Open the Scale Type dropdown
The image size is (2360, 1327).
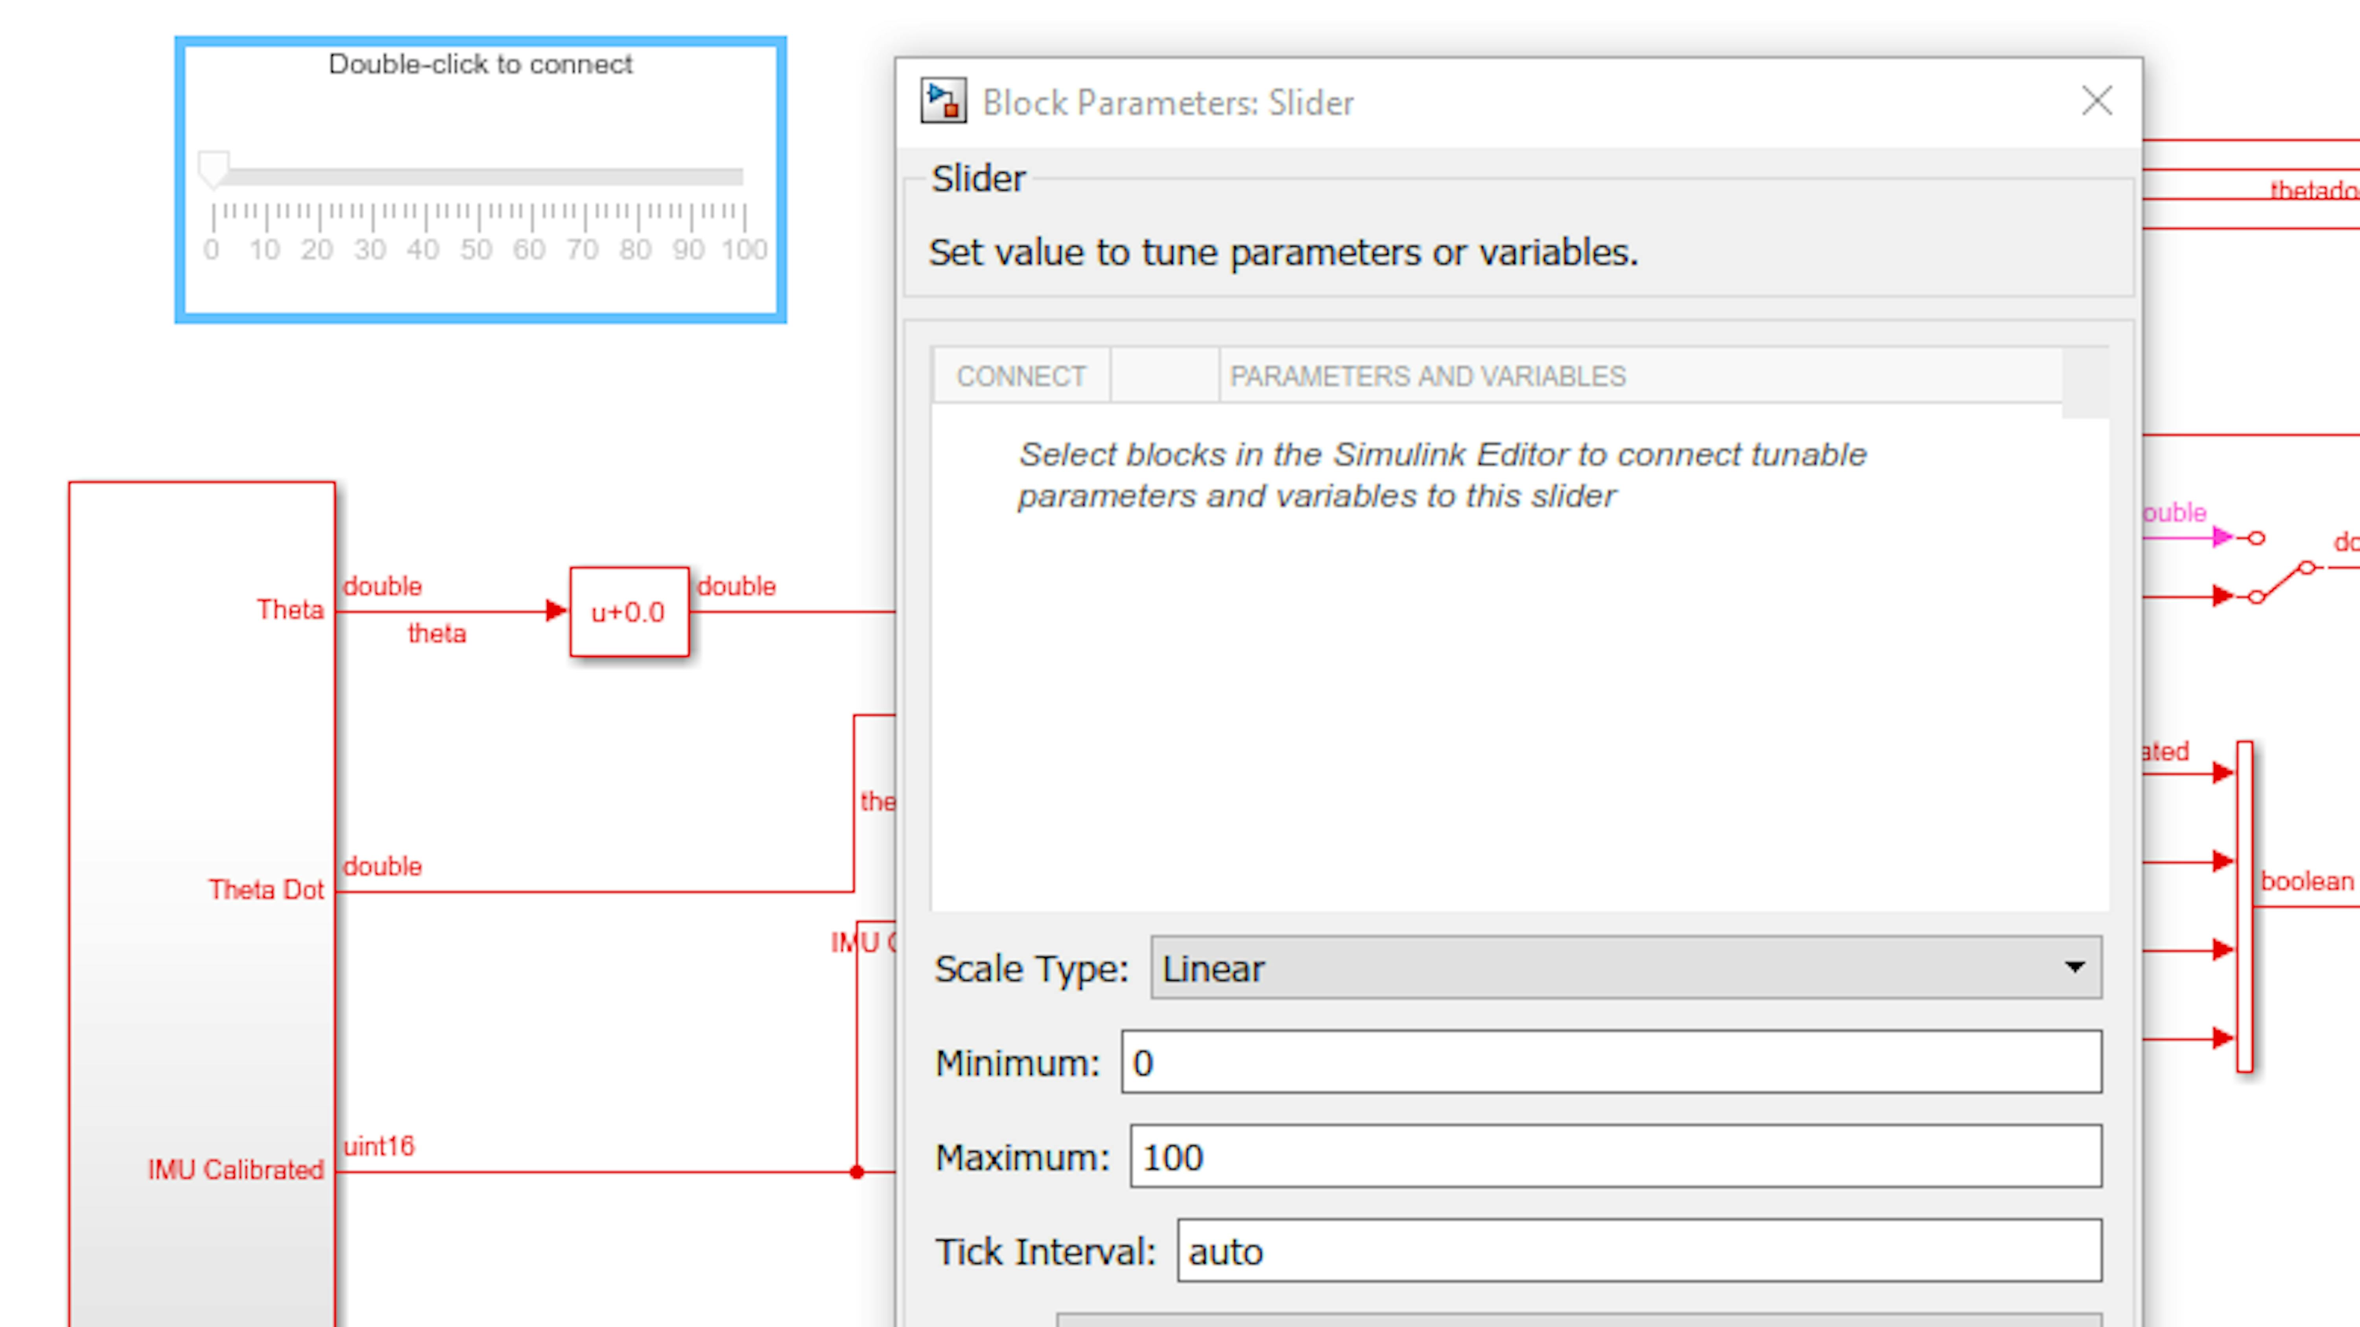tap(1625, 967)
